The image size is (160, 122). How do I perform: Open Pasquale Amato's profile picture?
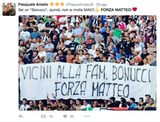9,9
